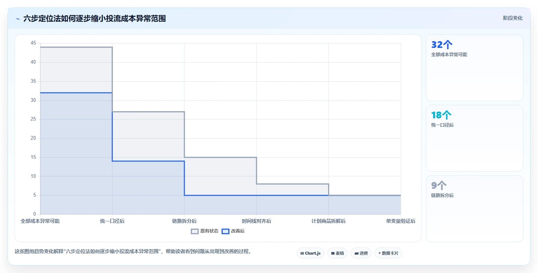The width and height of the screenshot is (538, 273).
Task: Select the Chart.js tag chip
Action: (310, 253)
